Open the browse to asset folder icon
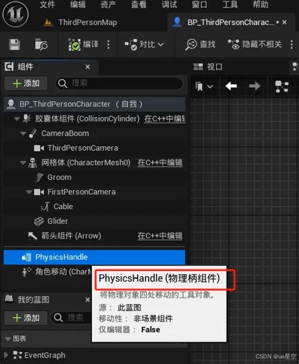The image size is (299, 364). (41, 44)
